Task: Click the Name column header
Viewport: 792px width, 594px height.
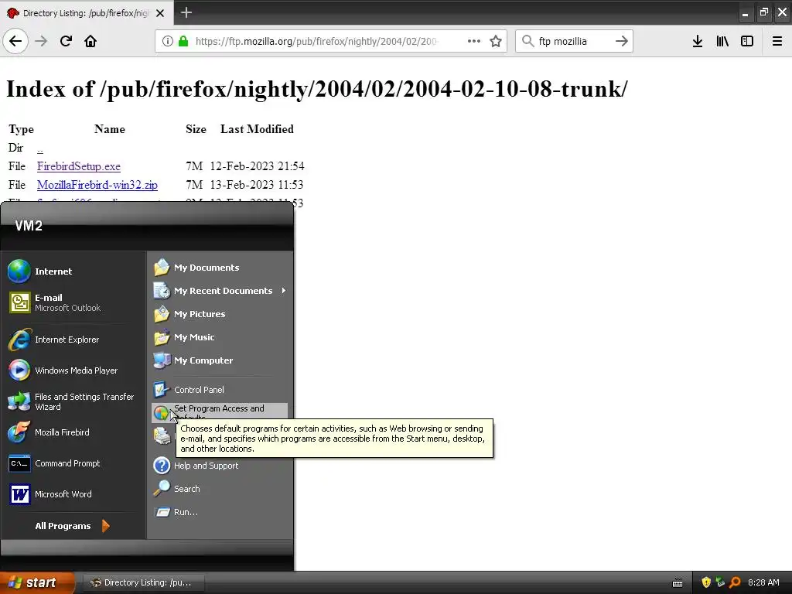Action: coord(110,129)
